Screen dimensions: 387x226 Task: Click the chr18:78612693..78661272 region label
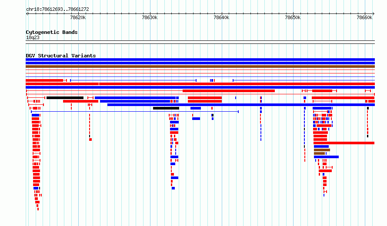tap(57, 10)
